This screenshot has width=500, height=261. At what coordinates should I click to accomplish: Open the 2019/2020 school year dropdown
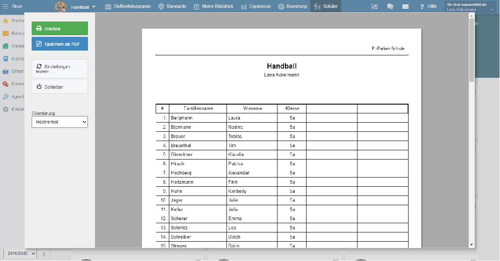coord(20,254)
